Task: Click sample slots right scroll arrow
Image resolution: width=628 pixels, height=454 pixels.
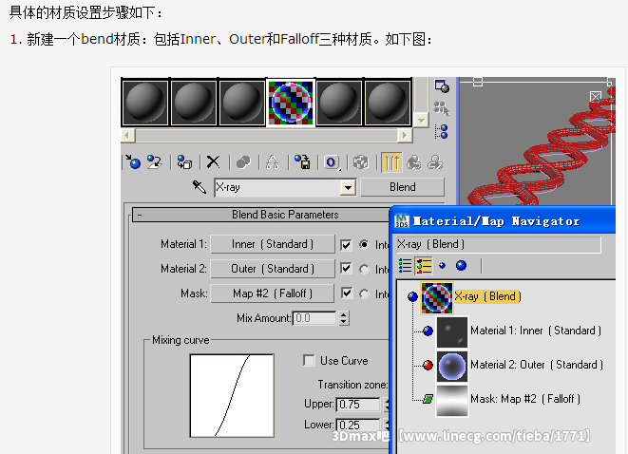Action: point(405,136)
